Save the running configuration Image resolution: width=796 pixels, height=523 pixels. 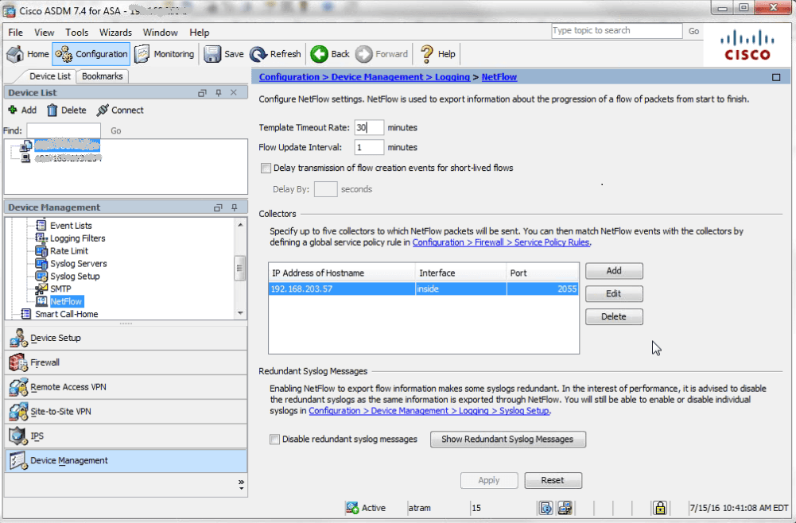click(x=224, y=54)
